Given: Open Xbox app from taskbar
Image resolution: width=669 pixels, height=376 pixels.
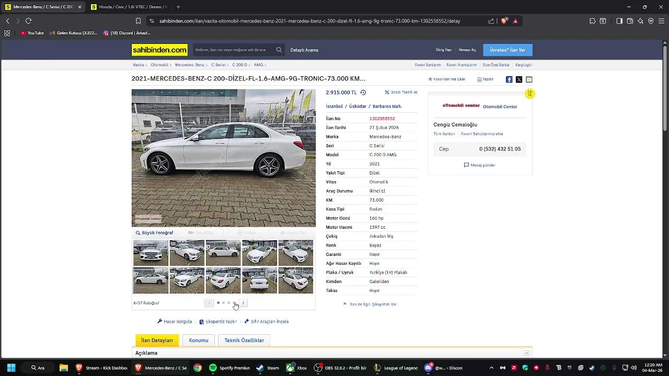Looking at the screenshot, I should pos(296,368).
